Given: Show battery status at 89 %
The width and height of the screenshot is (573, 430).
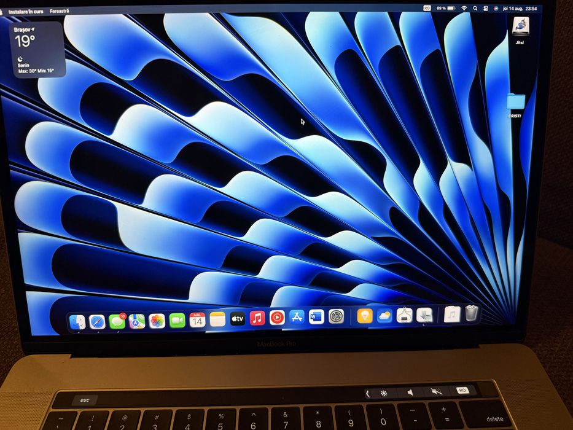Looking at the screenshot, I should click(x=446, y=8).
